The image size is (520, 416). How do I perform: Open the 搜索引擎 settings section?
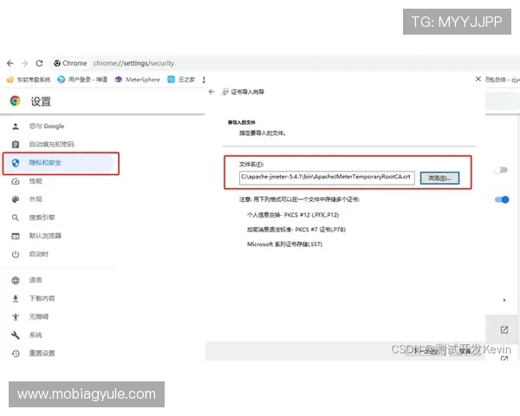point(42,218)
